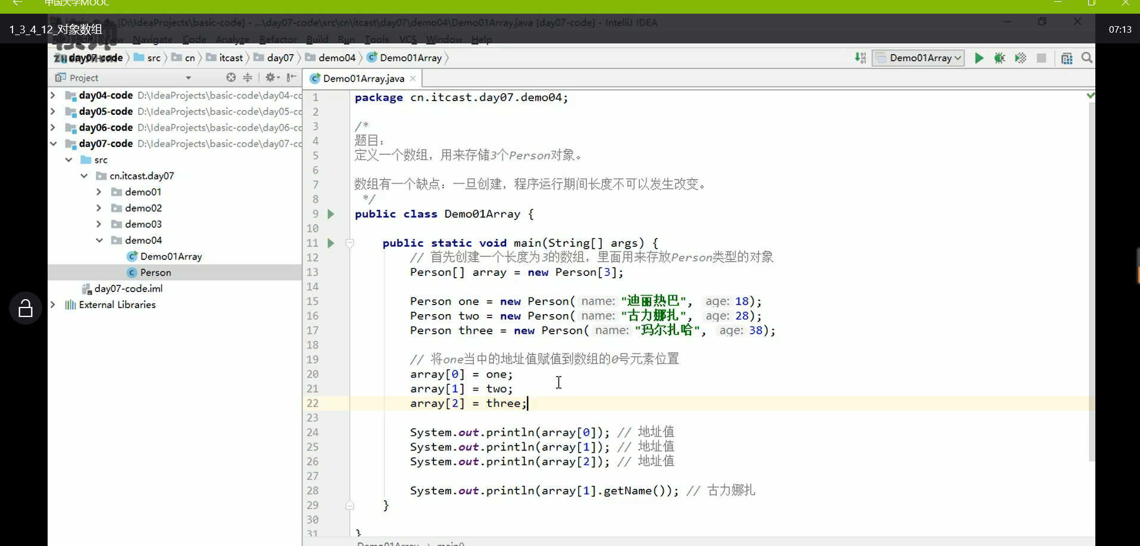Open Project Structure icon in toolbar

tap(1067, 58)
